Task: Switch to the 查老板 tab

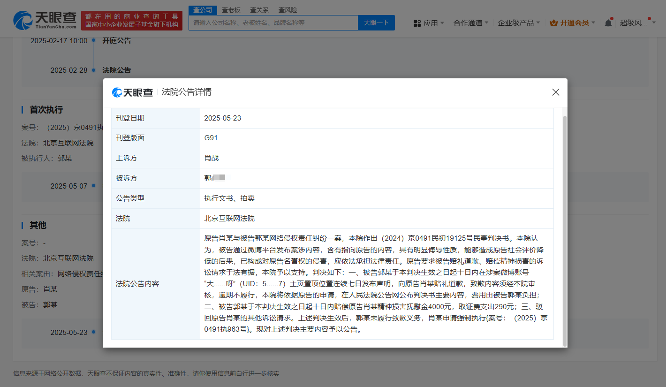Action: pos(232,9)
